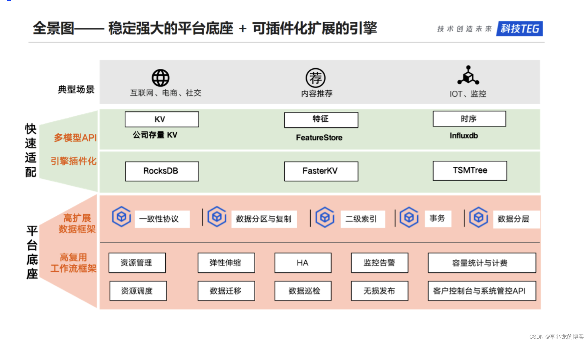This screenshot has height=342, width=588.
Task: Select the 时序 box
Action: pos(469,119)
